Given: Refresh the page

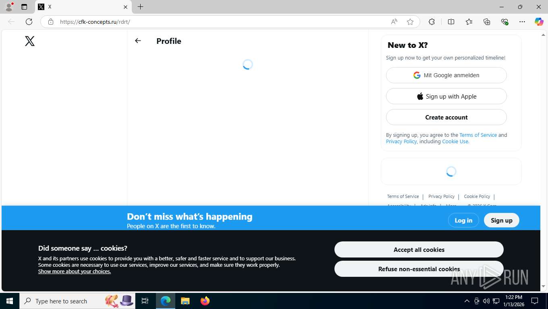Looking at the screenshot, I should (x=29, y=22).
